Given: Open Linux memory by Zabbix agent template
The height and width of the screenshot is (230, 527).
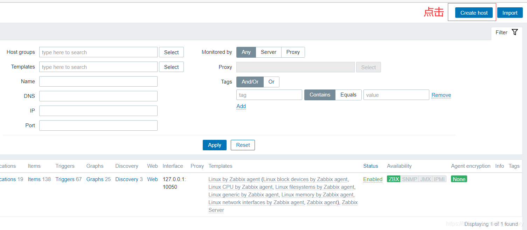Looking at the screenshot, I should point(317,195).
